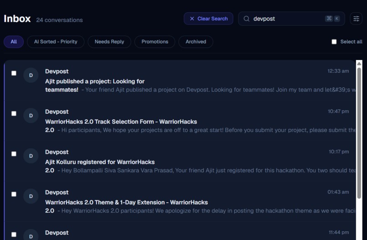View the Archived tab
Image resolution: width=367 pixels, height=240 pixels.
(x=196, y=42)
